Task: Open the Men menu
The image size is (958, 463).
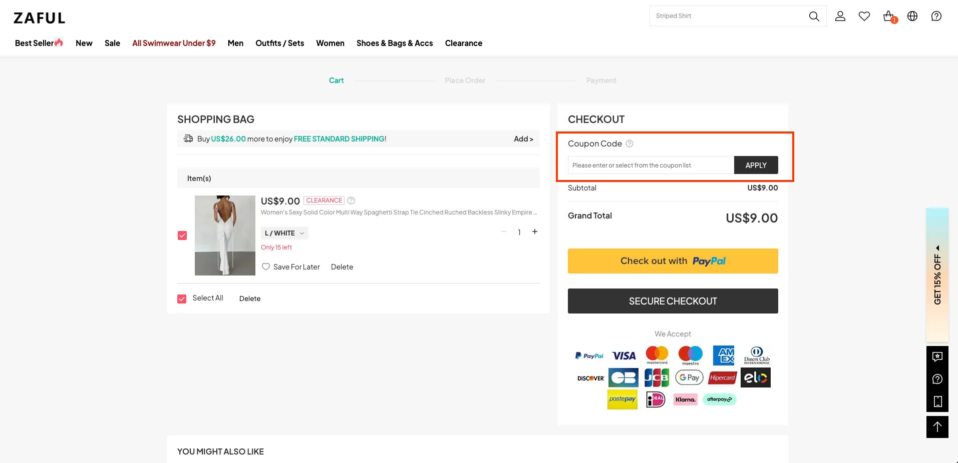Action: 235,43
